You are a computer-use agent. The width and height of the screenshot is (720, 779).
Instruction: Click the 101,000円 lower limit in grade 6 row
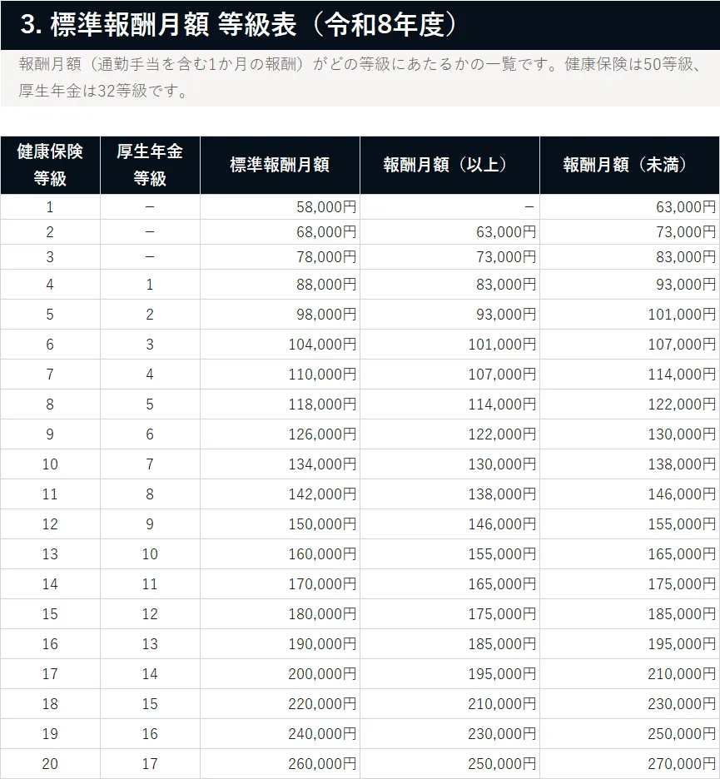(x=449, y=345)
